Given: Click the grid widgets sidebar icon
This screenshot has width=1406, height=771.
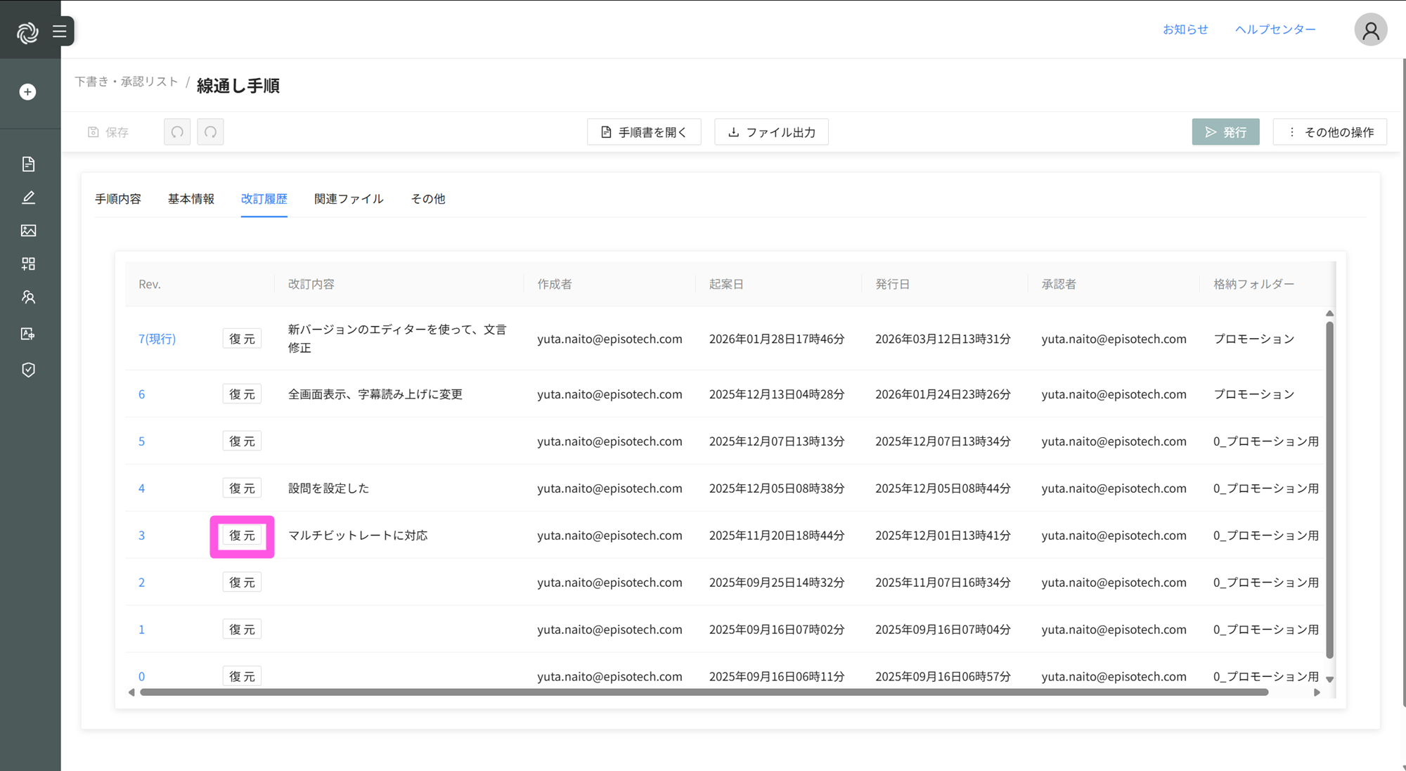Looking at the screenshot, I should coord(28,264).
